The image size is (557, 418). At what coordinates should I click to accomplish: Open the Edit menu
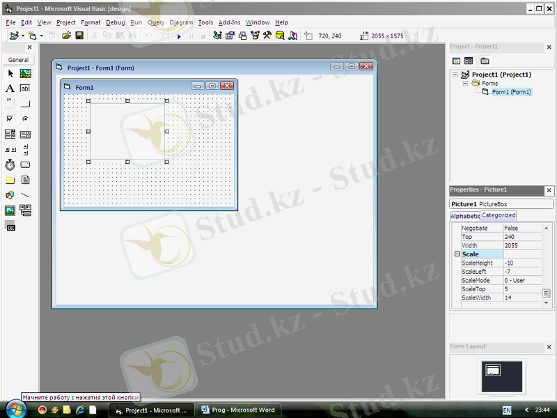point(26,22)
